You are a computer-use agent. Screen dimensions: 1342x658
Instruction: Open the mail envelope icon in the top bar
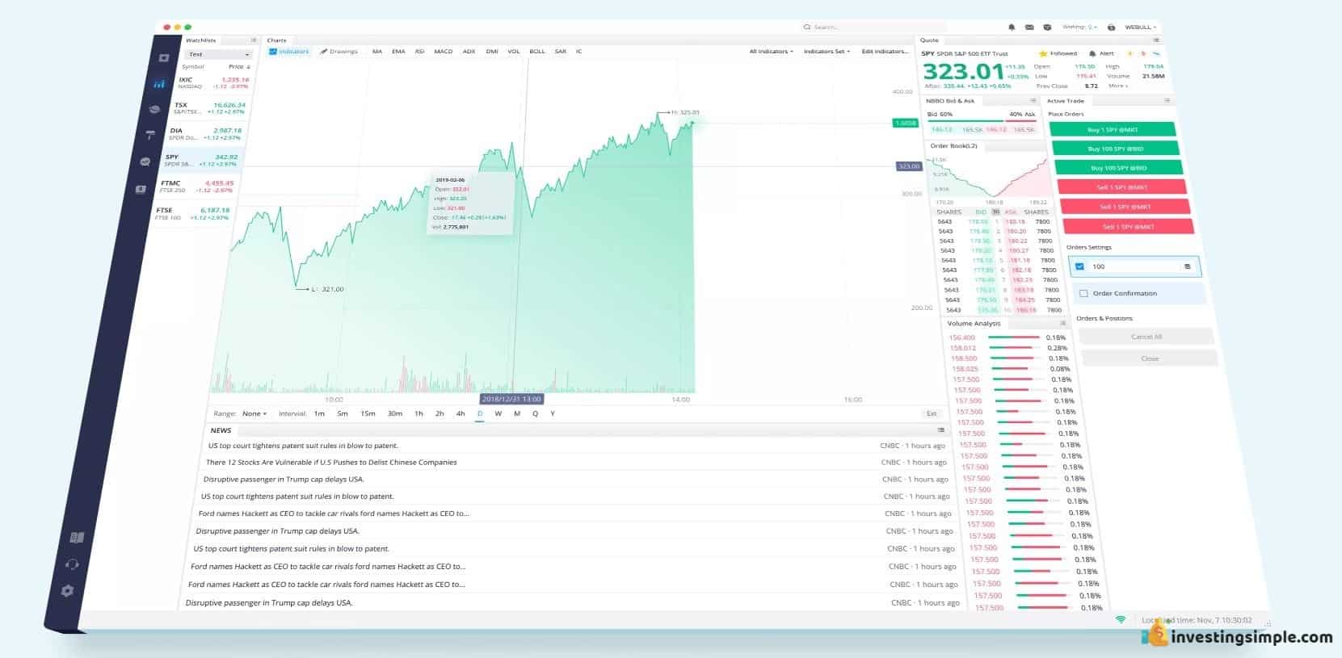pos(1029,27)
